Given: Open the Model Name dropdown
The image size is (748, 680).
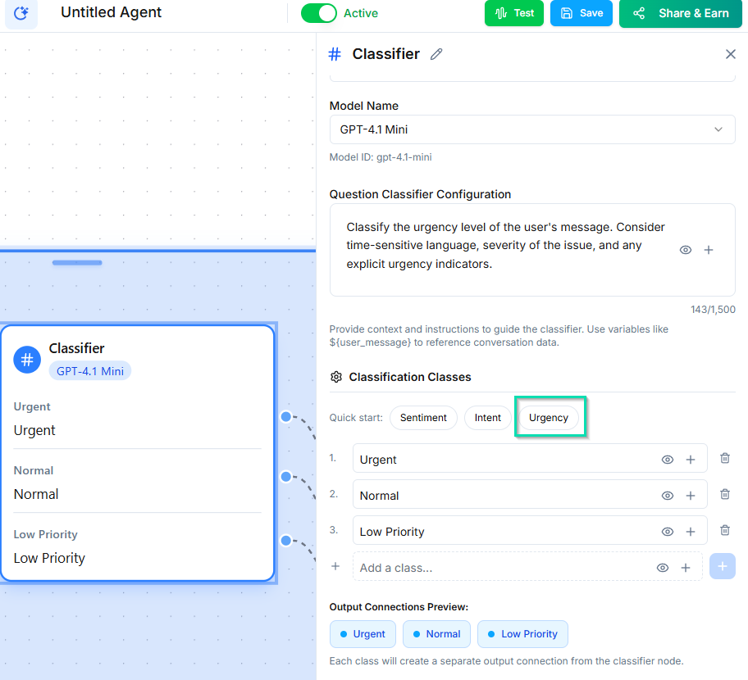Looking at the screenshot, I should [x=531, y=129].
